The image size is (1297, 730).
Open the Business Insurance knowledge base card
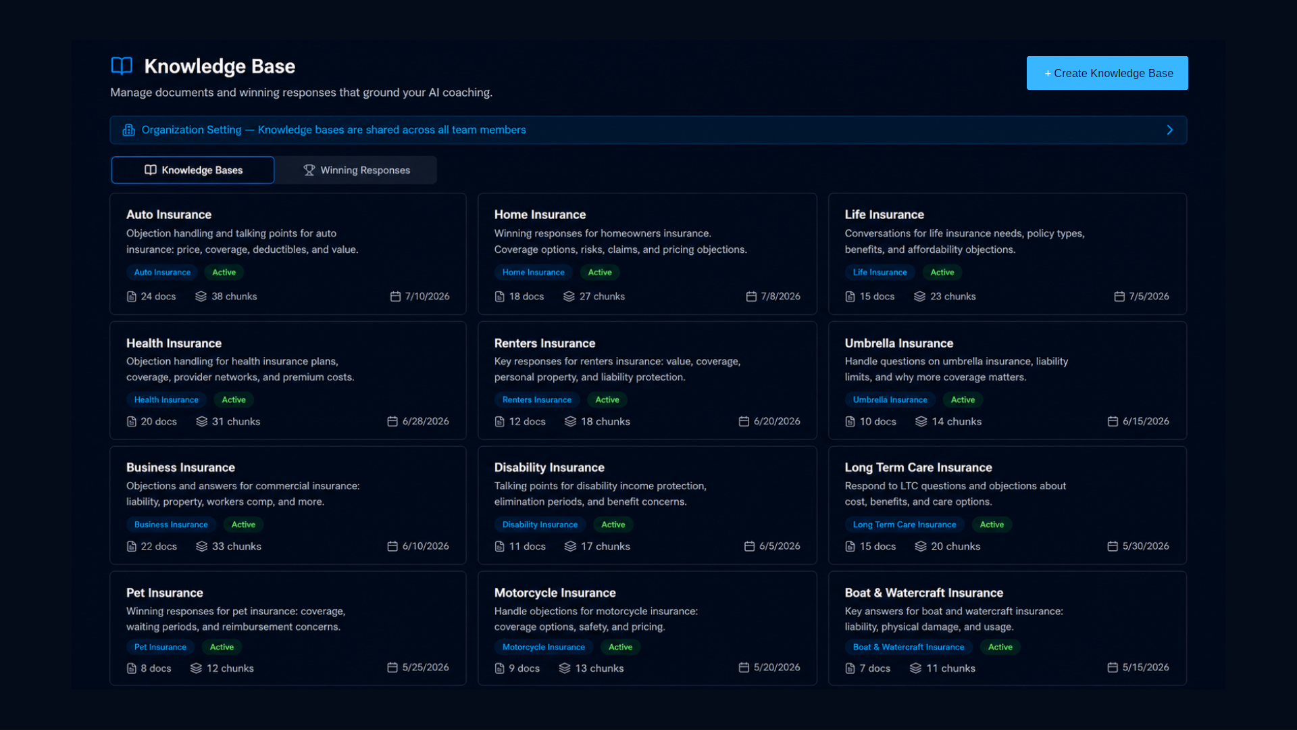coord(288,505)
